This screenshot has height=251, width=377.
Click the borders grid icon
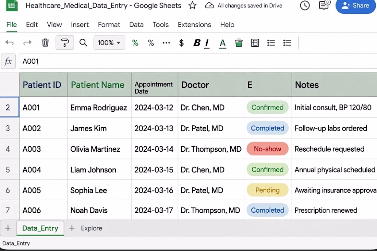click(x=255, y=43)
